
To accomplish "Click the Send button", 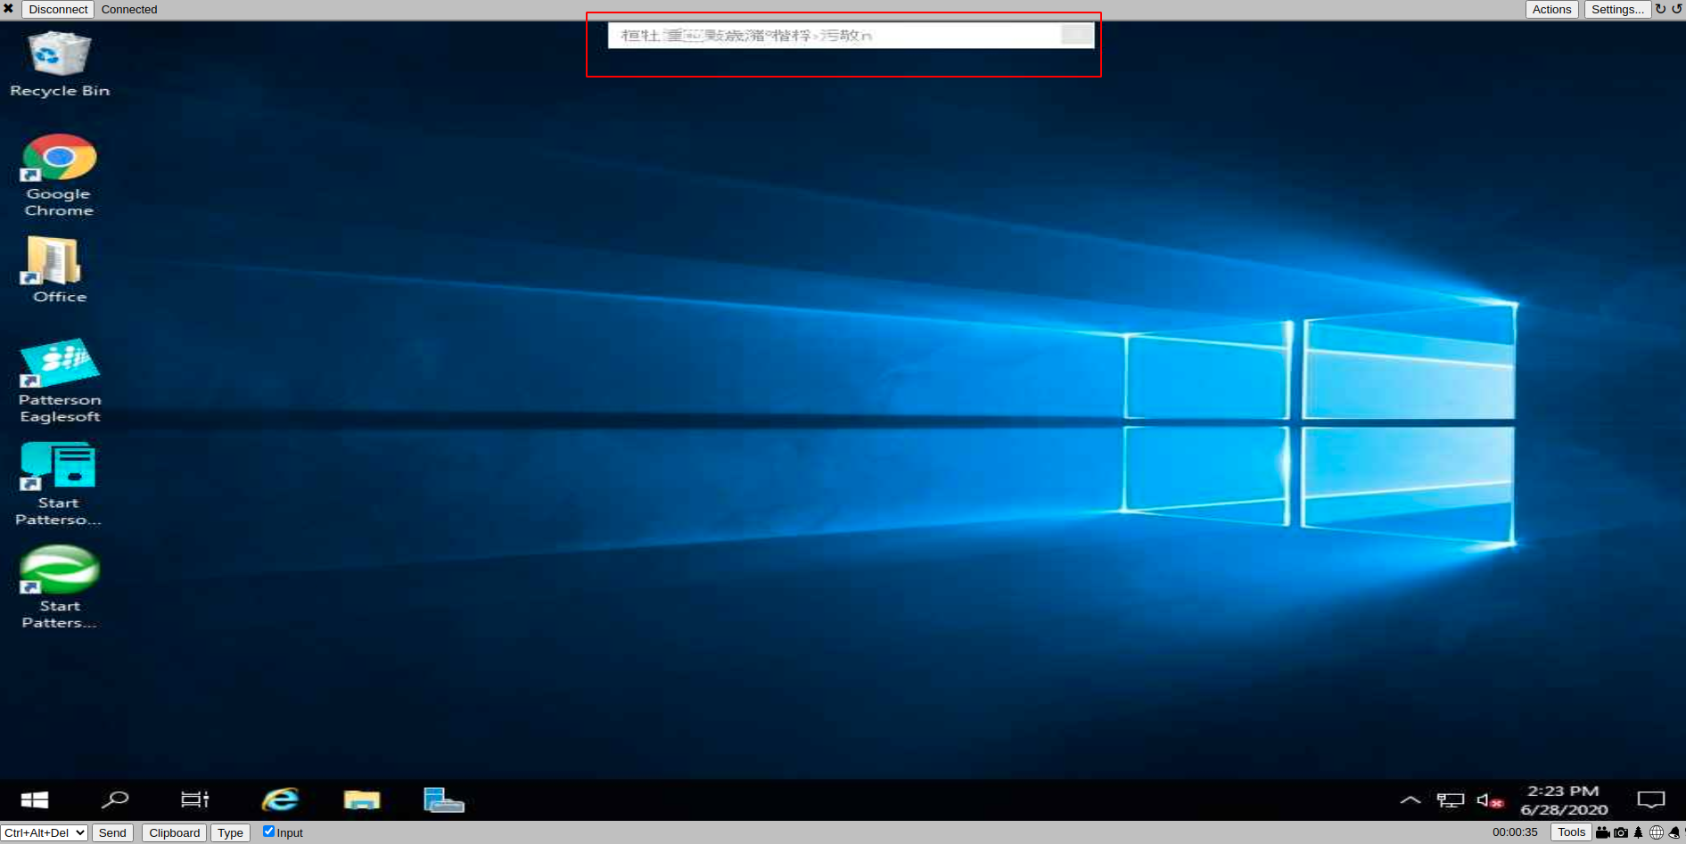I will point(112,832).
